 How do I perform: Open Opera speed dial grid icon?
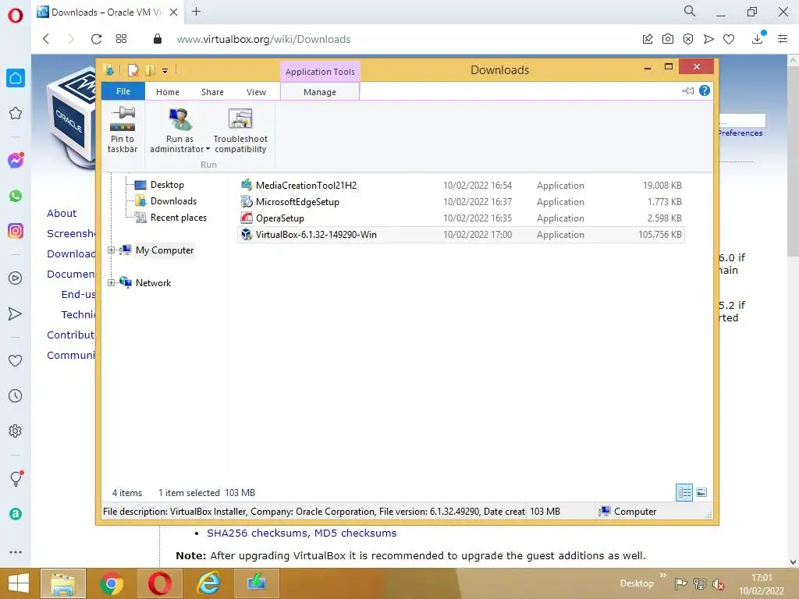click(121, 39)
